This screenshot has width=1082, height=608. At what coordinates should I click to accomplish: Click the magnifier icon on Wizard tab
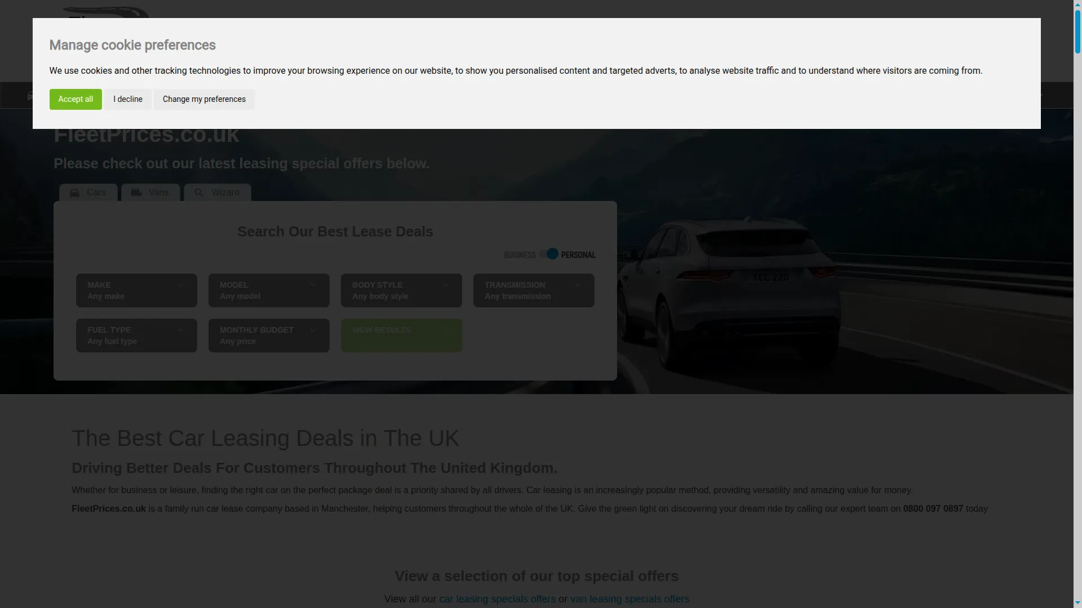[198, 193]
